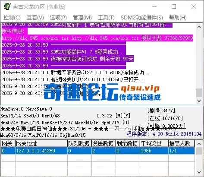This screenshot has width=204, height=177.
Task: Open the 工具(T) menu
Action: [x=106, y=18]
